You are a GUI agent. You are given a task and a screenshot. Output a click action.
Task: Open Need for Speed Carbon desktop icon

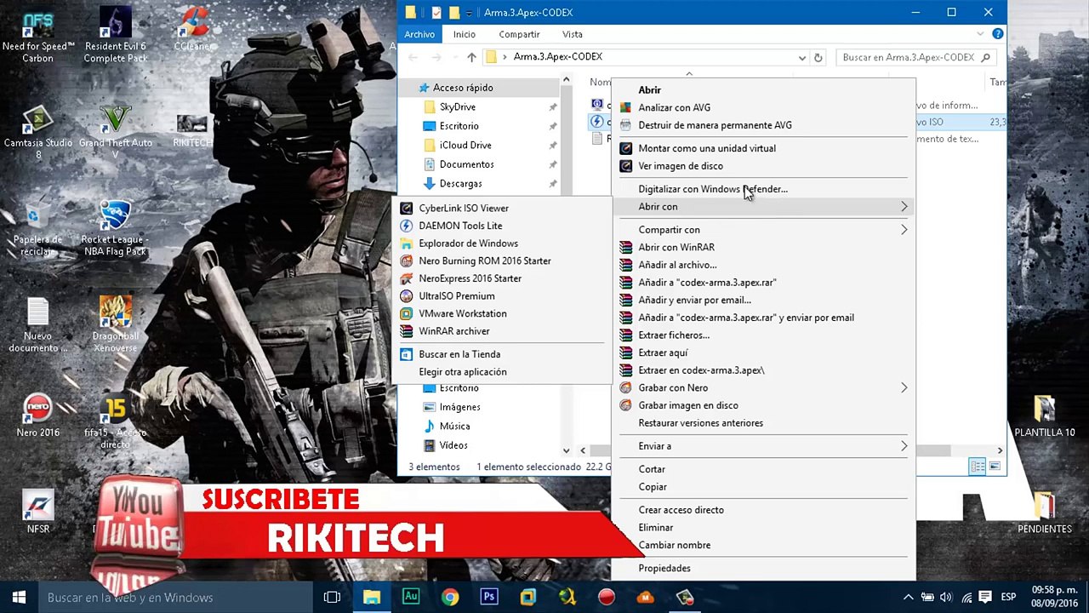38,36
